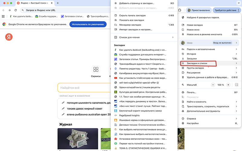Open bookmark Уроки копирайтинга
The image size is (242, 151).
click(x=144, y=87)
